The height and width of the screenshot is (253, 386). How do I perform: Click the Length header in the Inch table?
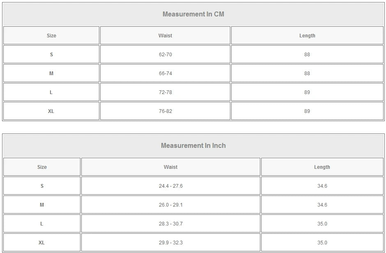(x=322, y=167)
